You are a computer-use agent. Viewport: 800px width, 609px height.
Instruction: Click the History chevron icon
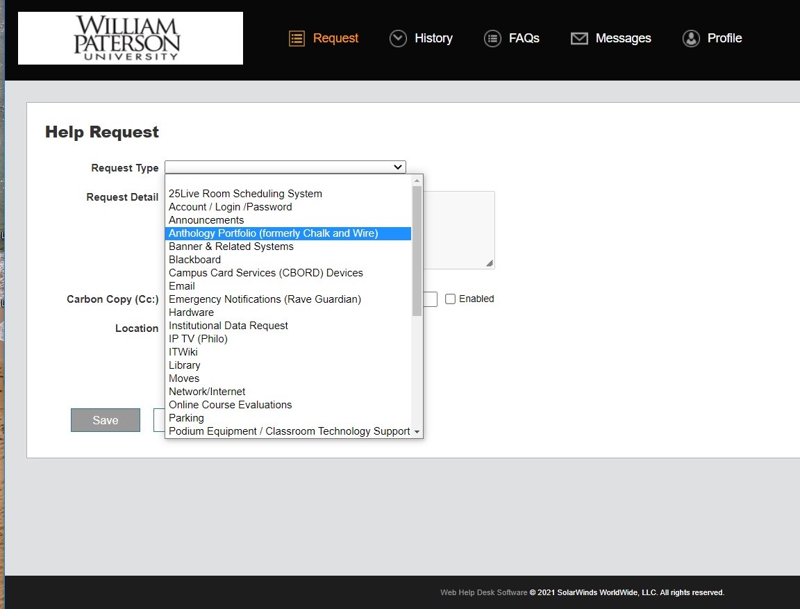click(x=398, y=38)
